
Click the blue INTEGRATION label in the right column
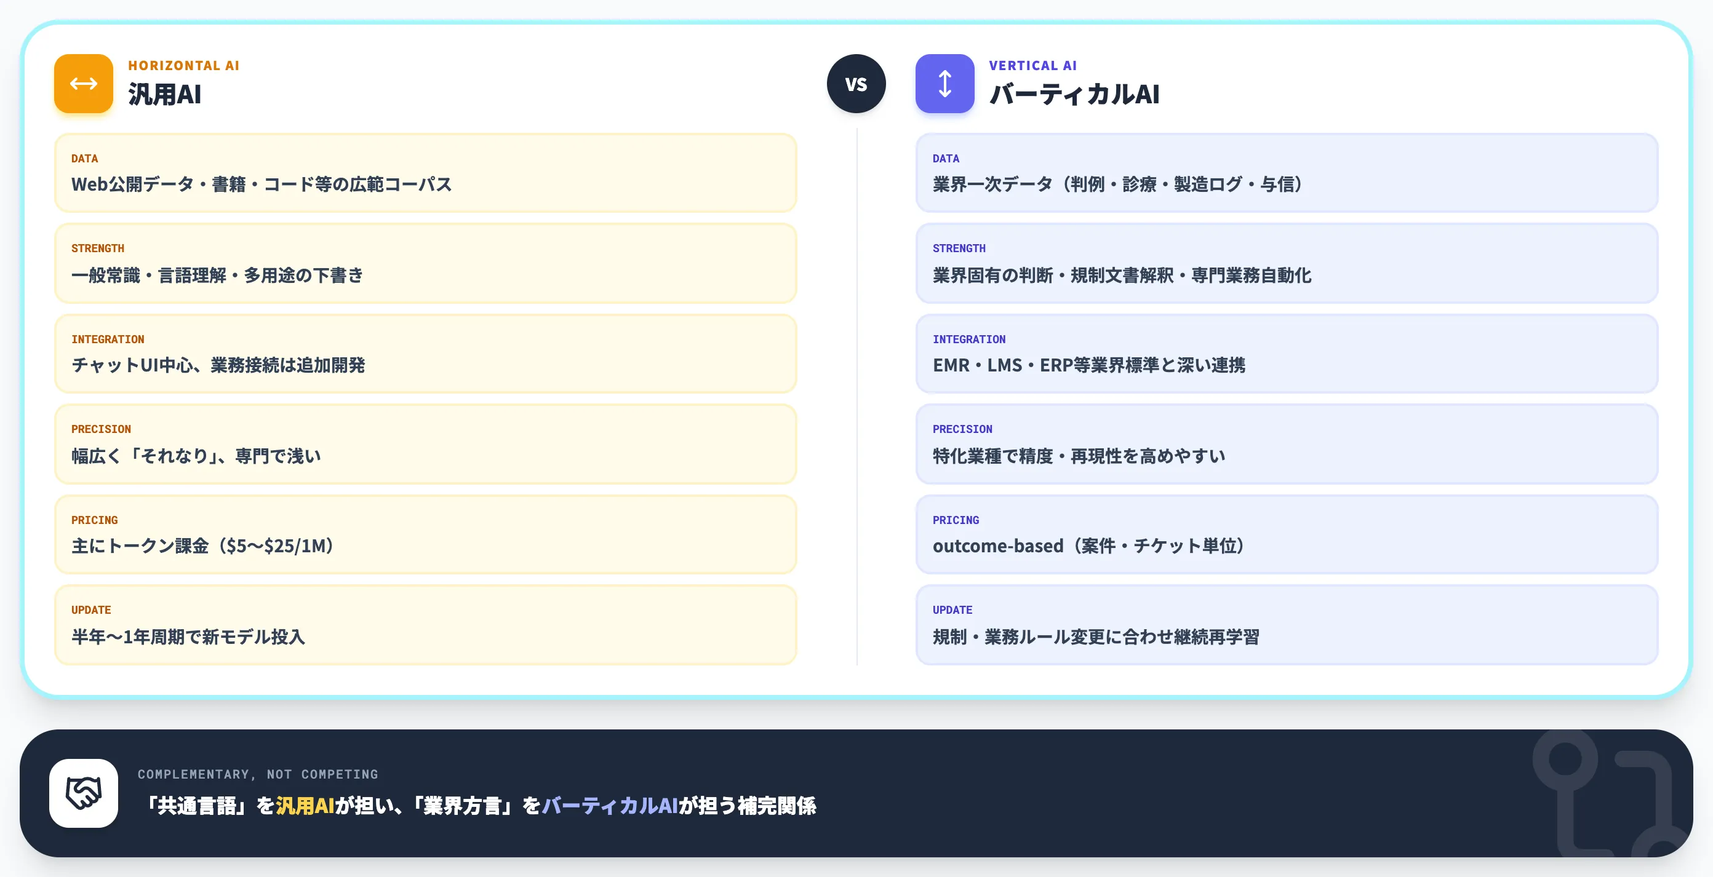[969, 339]
